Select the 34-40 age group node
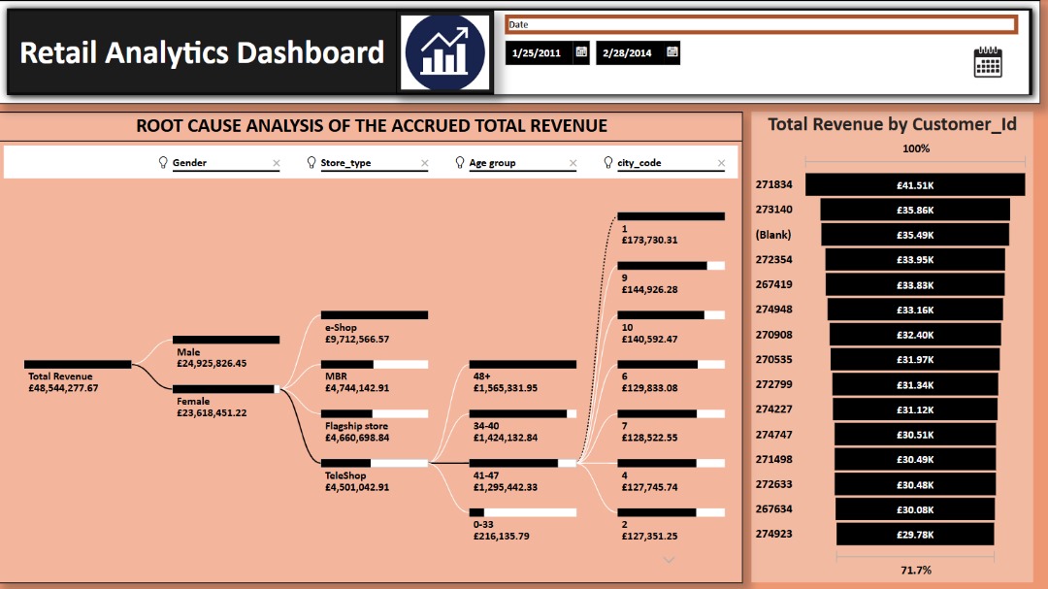The image size is (1048, 589). click(x=523, y=413)
